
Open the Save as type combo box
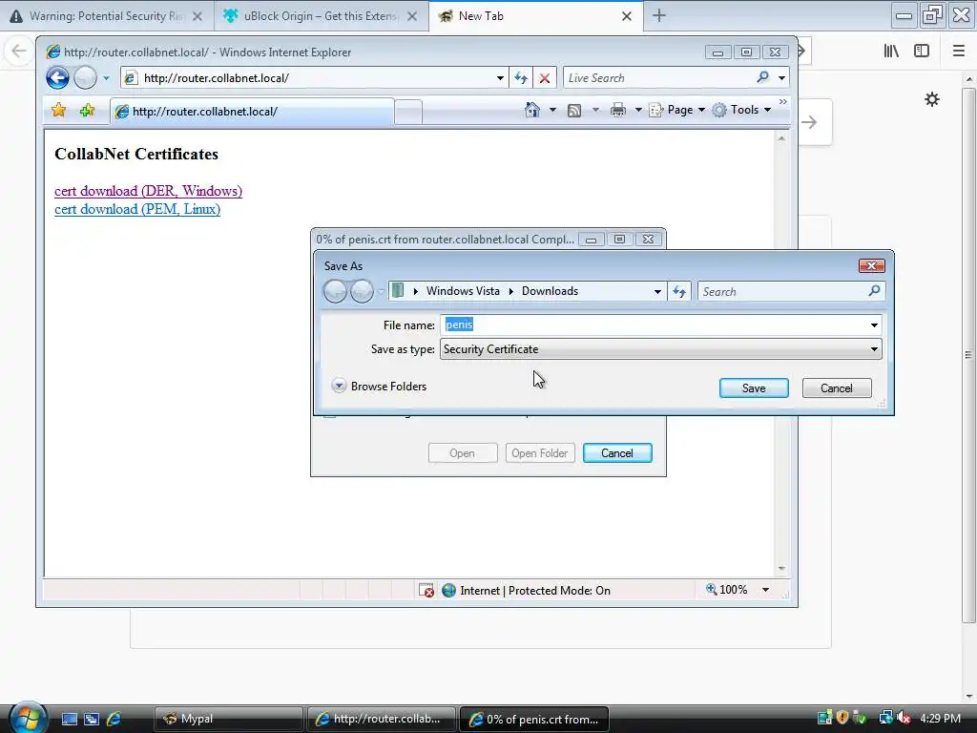[x=660, y=349]
